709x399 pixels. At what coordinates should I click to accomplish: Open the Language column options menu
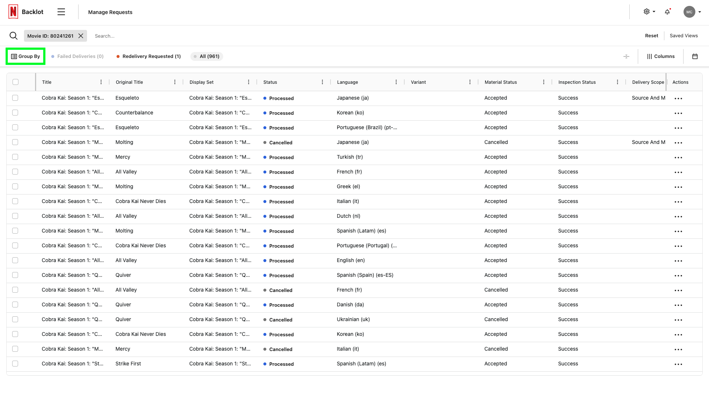(396, 82)
